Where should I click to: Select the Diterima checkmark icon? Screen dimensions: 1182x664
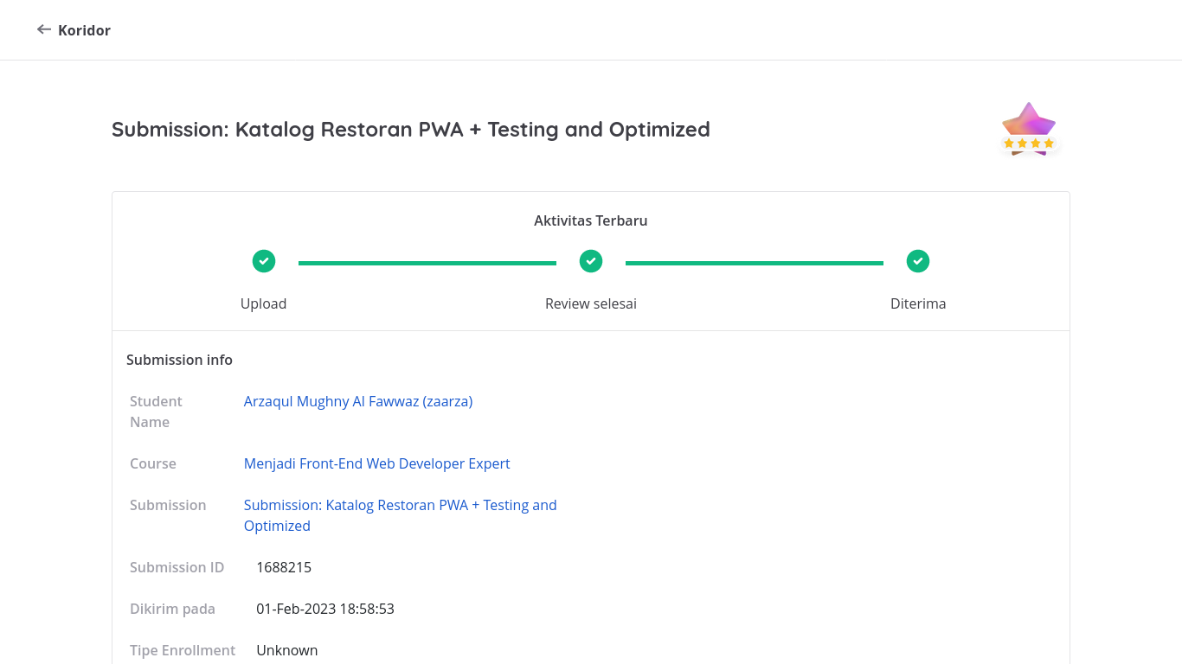918,261
